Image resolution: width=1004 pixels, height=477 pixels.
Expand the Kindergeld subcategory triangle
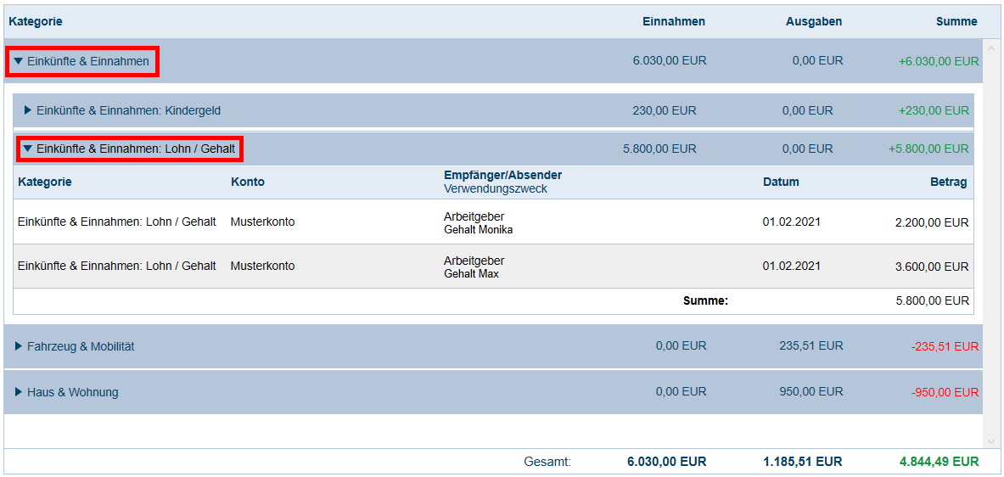coord(28,110)
